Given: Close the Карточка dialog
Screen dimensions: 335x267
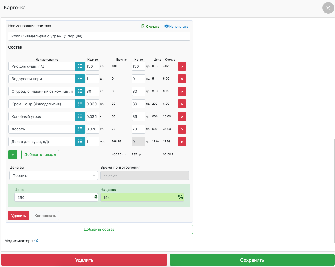Looking at the screenshot, I should [328, 8].
